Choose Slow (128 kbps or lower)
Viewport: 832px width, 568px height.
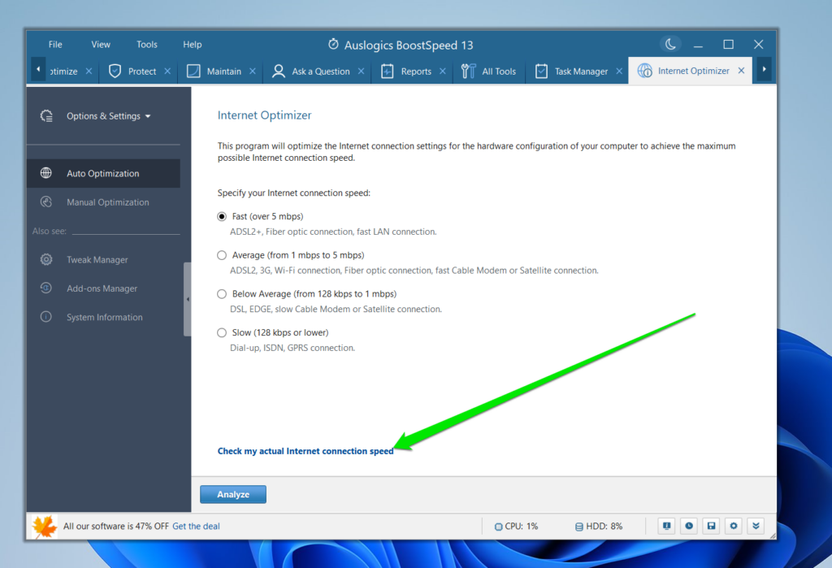[x=222, y=332]
